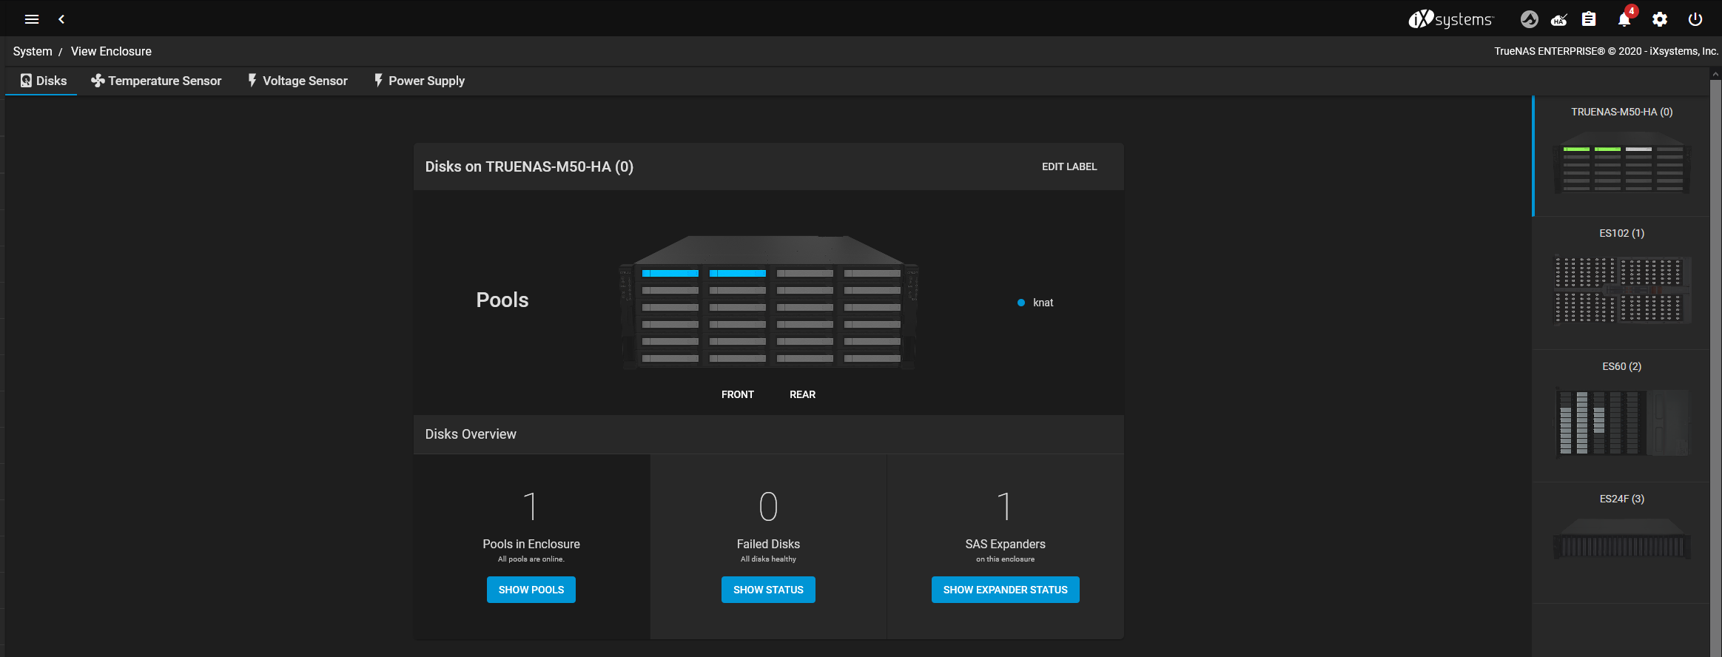Open the task manager clipboard icon
This screenshot has width=1722, height=657.
point(1589,19)
